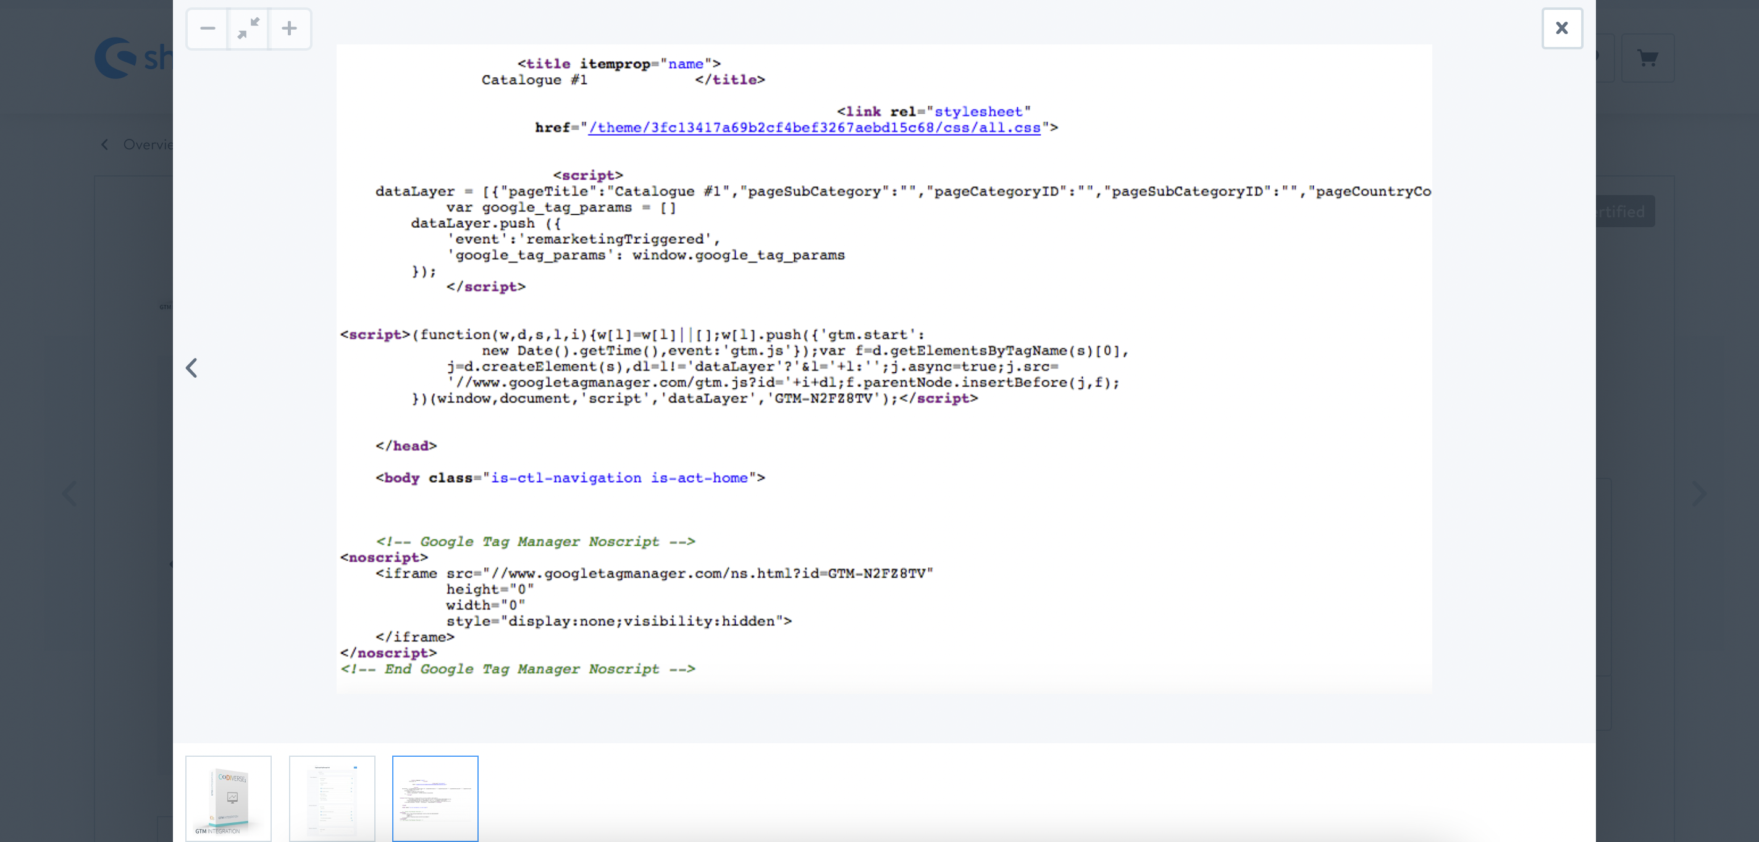Close the image lightbox

[x=1561, y=28]
